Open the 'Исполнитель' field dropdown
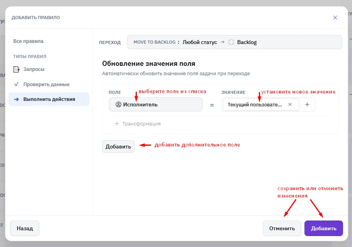This screenshot has height=247, width=352. 156,104
